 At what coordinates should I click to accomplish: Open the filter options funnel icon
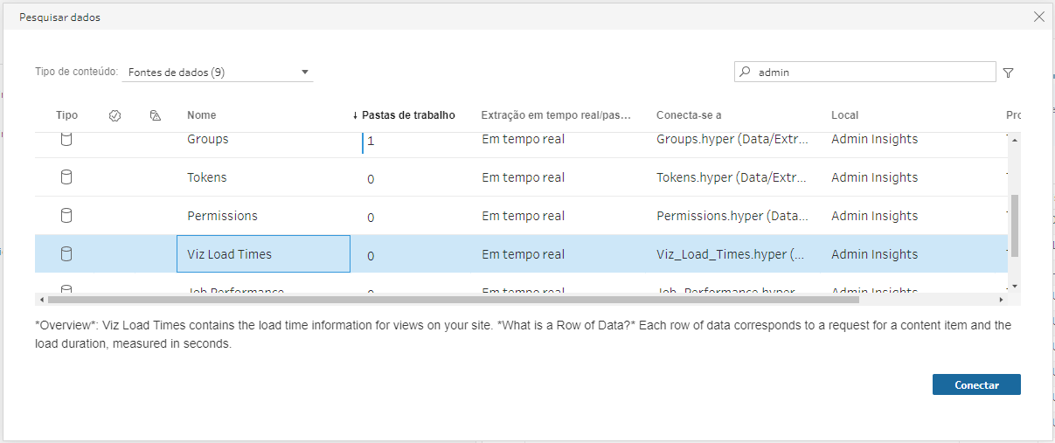[1008, 73]
